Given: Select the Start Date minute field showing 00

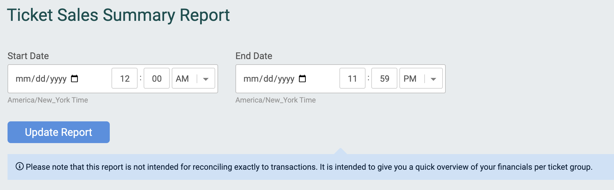Looking at the screenshot, I should [x=156, y=78].
